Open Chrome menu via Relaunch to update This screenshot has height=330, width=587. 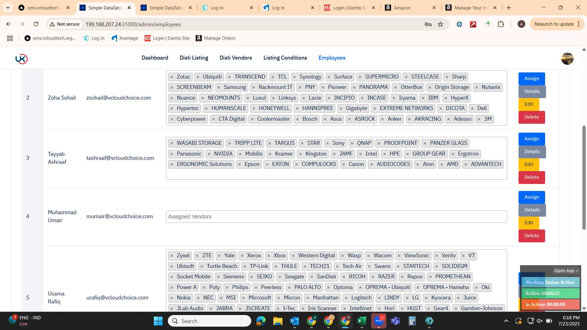(x=557, y=24)
